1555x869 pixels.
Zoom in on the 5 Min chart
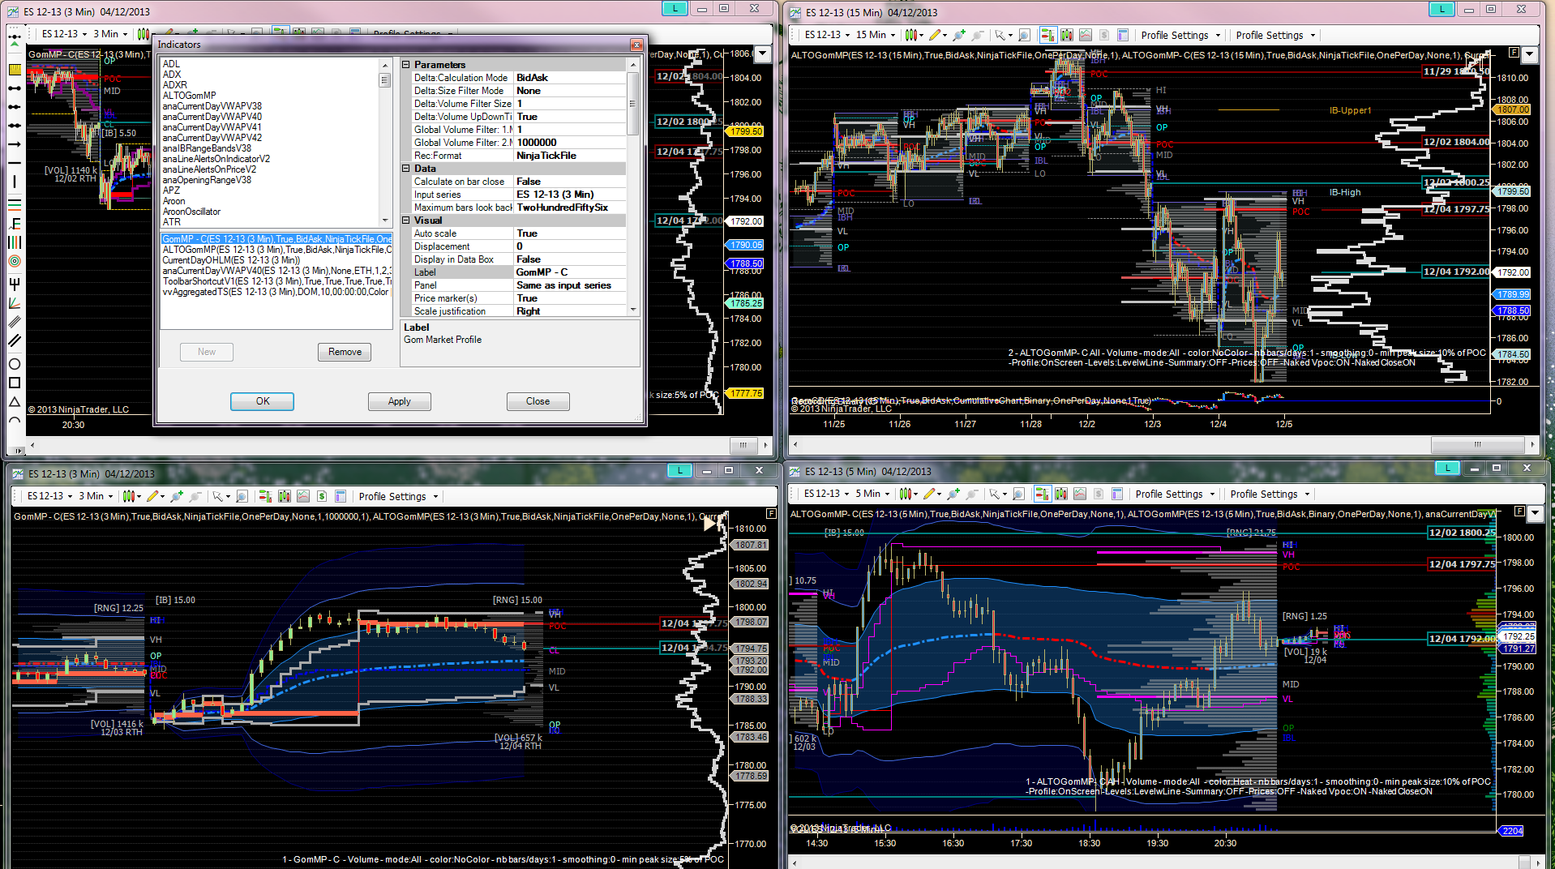953,494
